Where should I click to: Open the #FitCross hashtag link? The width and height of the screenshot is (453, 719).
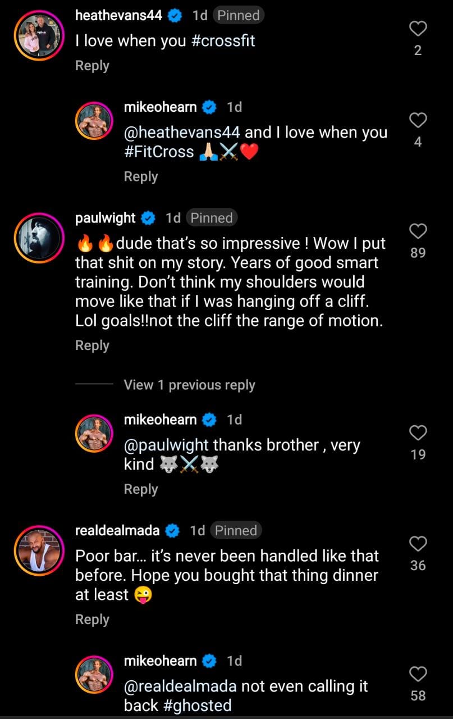pos(159,152)
